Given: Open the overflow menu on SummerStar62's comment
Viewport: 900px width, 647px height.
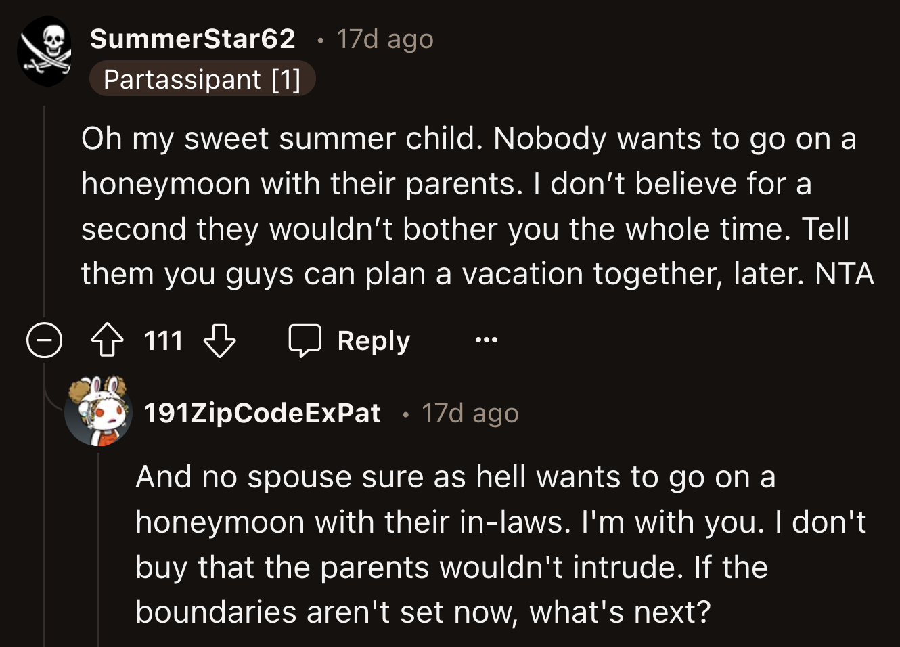Looking at the screenshot, I should tap(487, 339).
